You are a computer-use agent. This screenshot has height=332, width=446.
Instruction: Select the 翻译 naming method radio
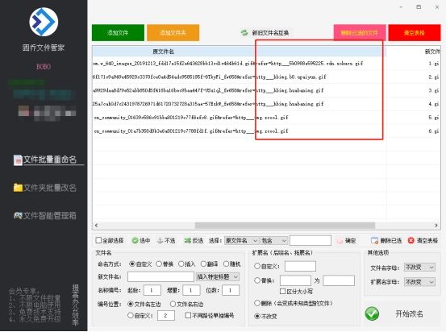pyautogui.click(x=203, y=264)
